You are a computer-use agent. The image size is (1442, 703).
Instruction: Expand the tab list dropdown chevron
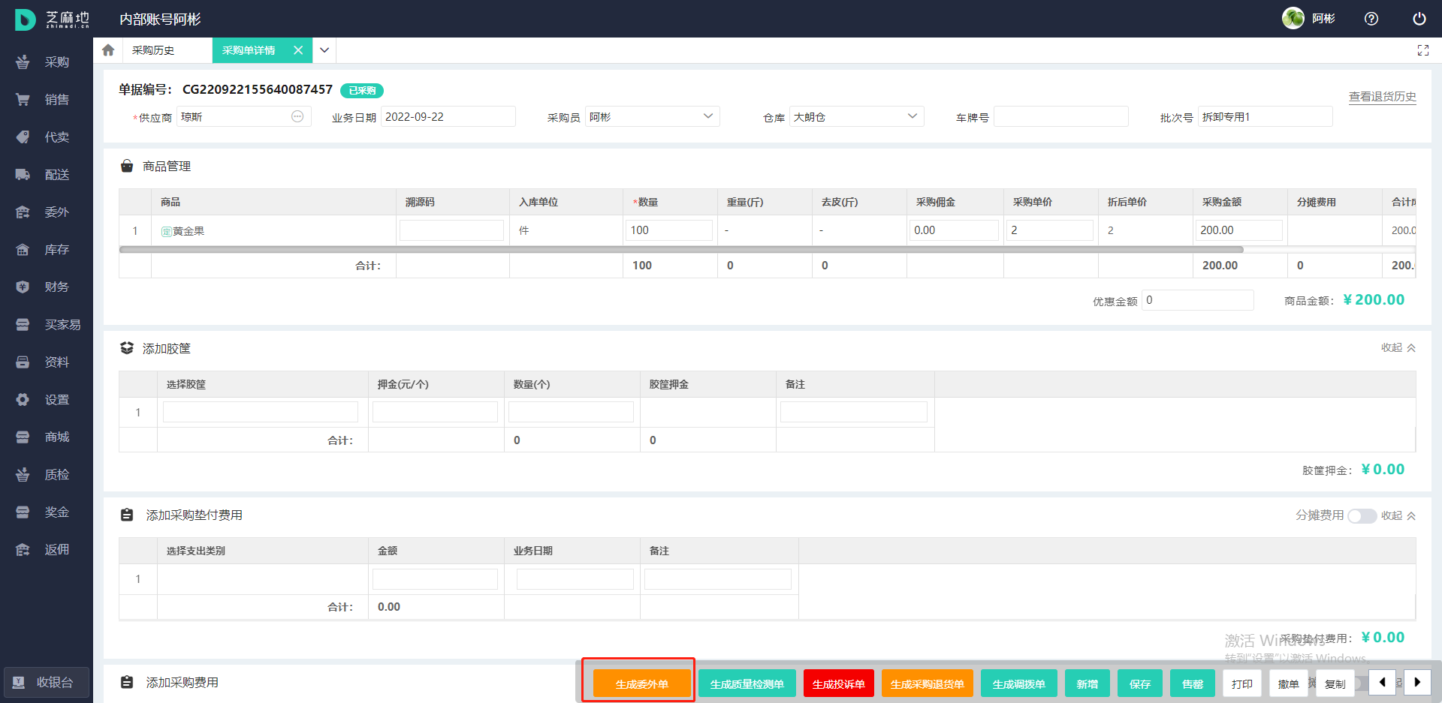tap(324, 50)
